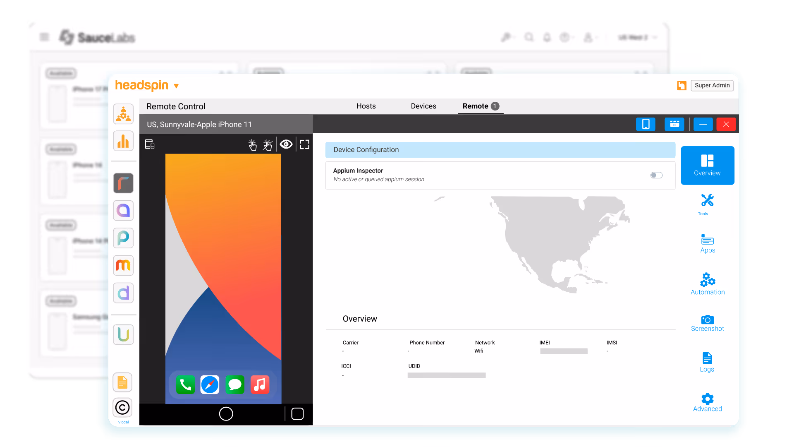Open the org hierarchy sidebar icon
This screenshot has height=447, width=794.
coord(123,114)
